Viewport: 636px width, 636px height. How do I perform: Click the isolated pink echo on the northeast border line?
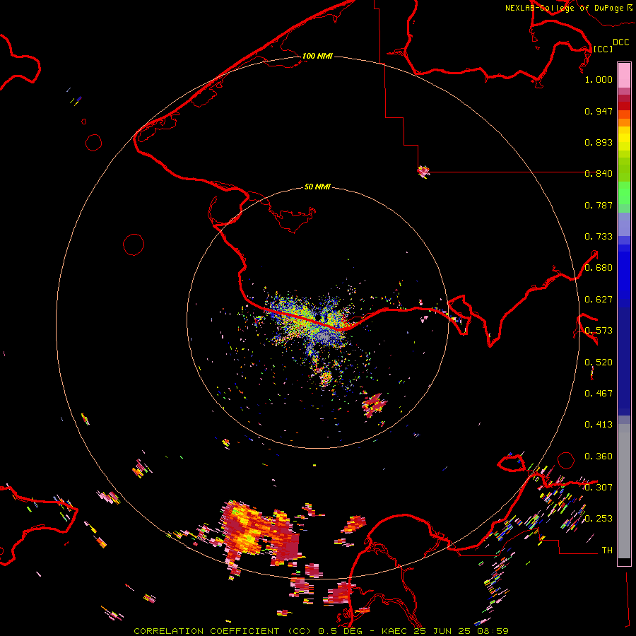pyautogui.click(x=423, y=171)
